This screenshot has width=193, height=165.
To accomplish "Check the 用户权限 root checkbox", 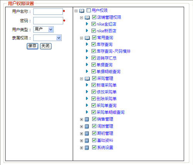I will click(88, 10).
